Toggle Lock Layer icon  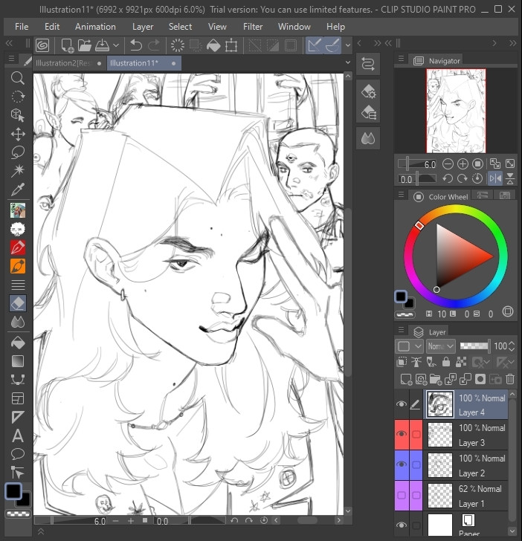click(x=445, y=362)
